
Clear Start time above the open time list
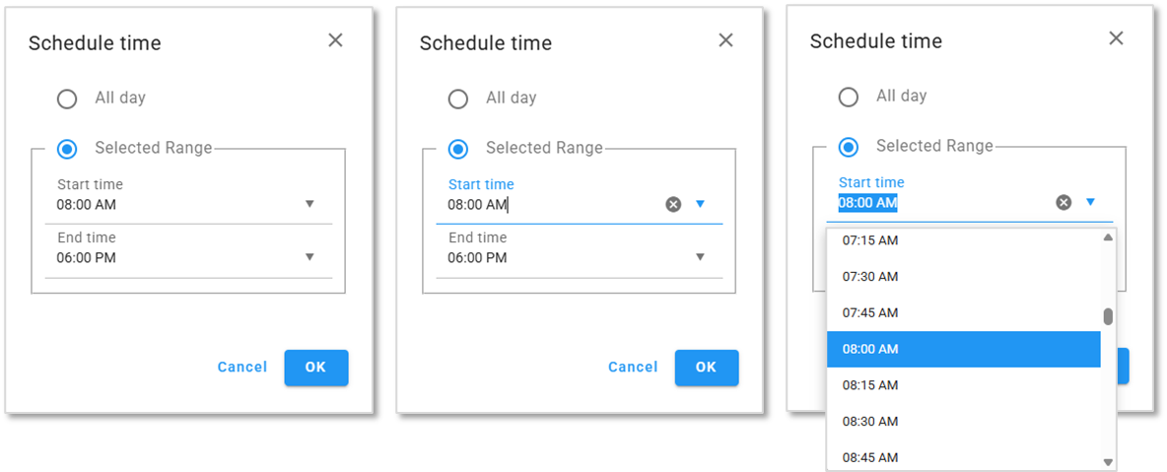[x=1064, y=202]
